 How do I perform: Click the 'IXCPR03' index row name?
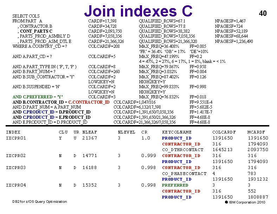pyautogui.click(x=16, y=168)
